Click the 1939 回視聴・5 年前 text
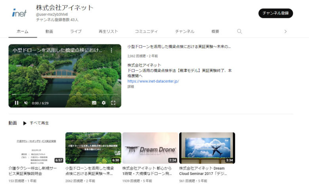The width and height of the screenshot is (309, 184). click(x=137, y=181)
